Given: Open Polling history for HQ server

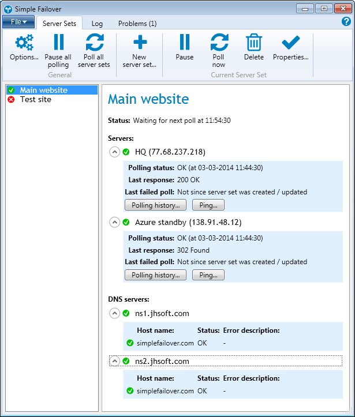Looking at the screenshot, I should pos(155,205).
